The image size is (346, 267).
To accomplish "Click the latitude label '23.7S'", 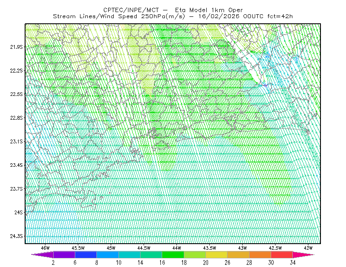I will coord(16,189).
